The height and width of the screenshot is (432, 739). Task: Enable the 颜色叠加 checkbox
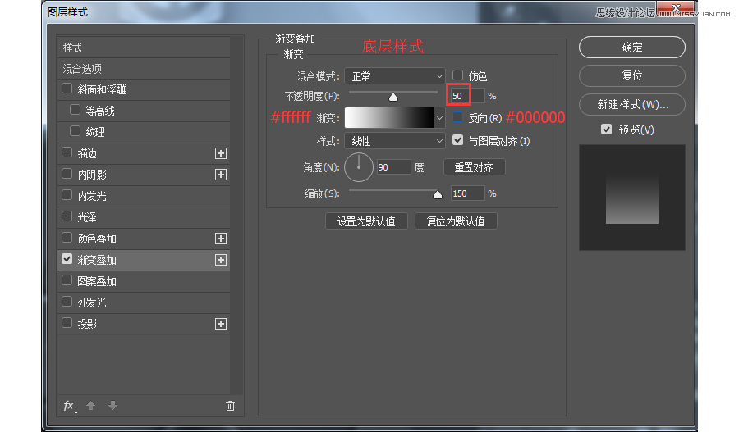pyautogui.click(x=67, y=238)
